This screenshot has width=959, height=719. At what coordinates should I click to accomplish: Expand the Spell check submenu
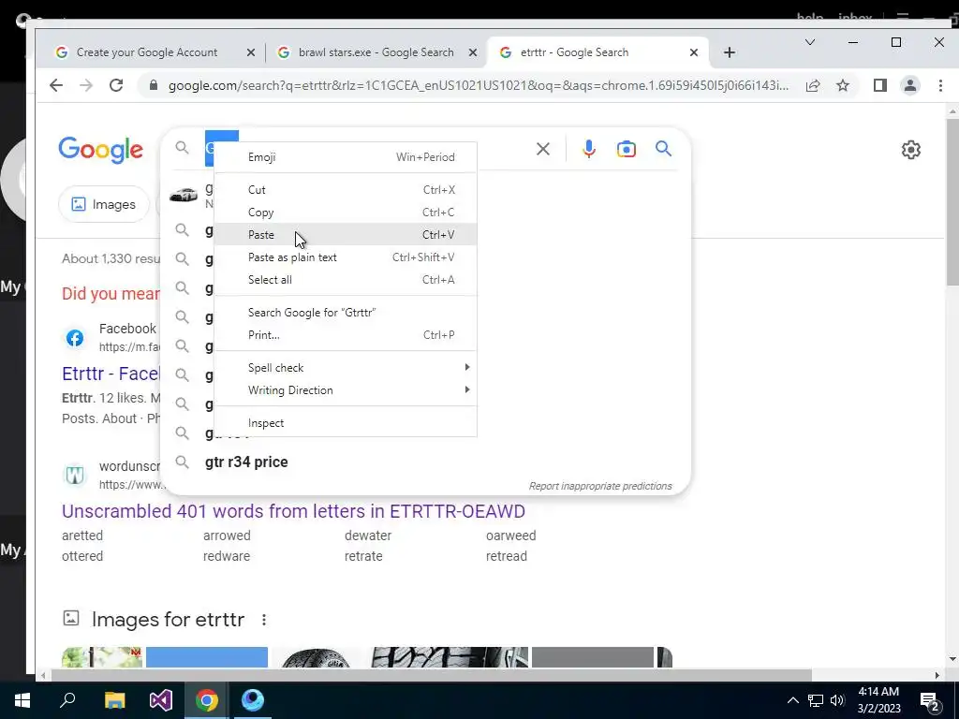click(346, 368)
